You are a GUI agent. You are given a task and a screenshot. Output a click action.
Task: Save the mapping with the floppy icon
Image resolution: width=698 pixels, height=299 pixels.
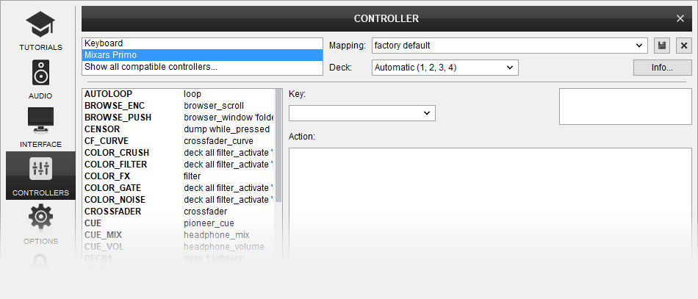[x=662, y=46]
